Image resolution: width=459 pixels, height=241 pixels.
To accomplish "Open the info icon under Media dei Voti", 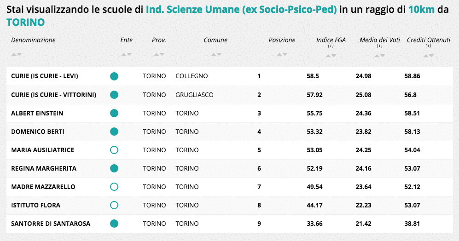I will pyautogui.click(x=379, y=46).
